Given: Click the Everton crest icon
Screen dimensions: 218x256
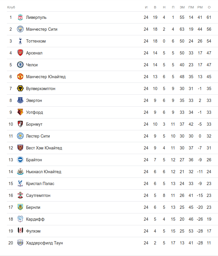Looking at the screenshot, I should tap(20, 100).
